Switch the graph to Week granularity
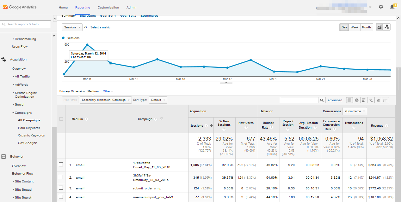 (354, 27)
